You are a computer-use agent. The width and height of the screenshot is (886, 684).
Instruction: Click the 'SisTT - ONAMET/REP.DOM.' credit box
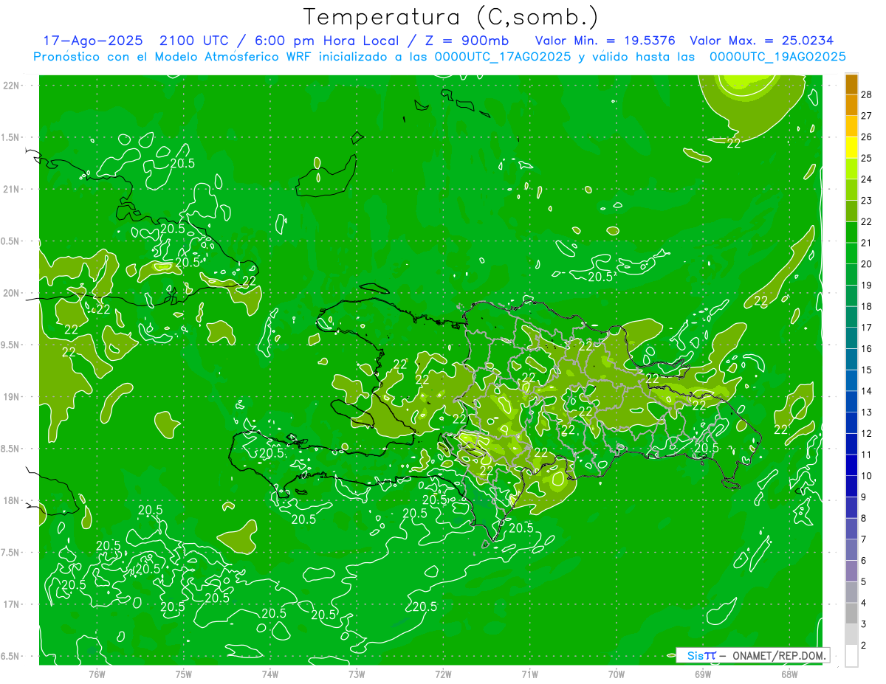752,655
